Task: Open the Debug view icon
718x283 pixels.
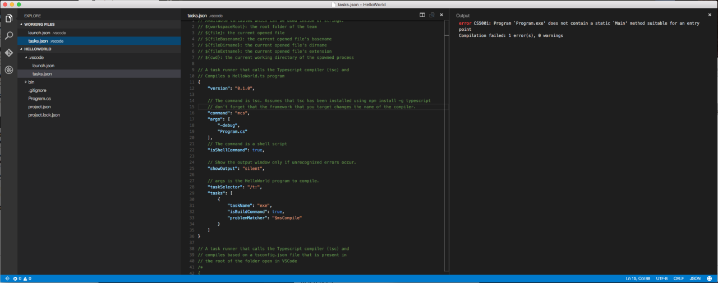Action: (x=8, y=70)
